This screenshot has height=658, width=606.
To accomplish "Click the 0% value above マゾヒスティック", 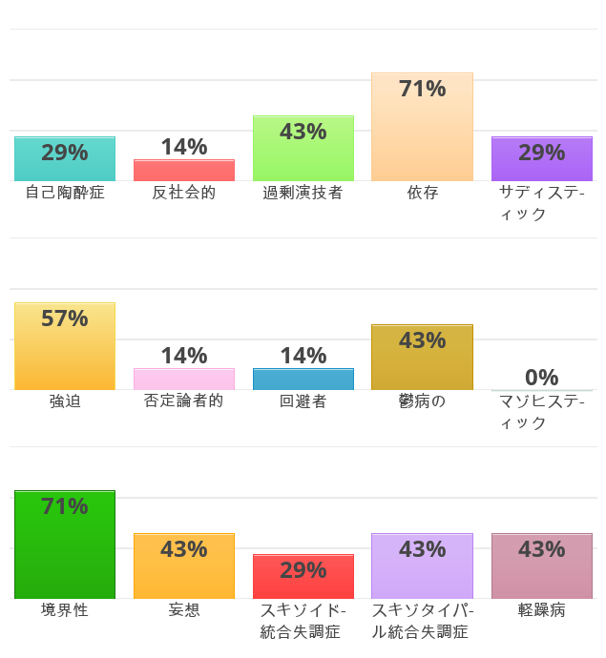I will point(541,378).
